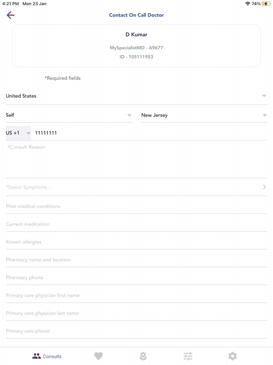Tap the Consults people icon

tap(36, 356)
